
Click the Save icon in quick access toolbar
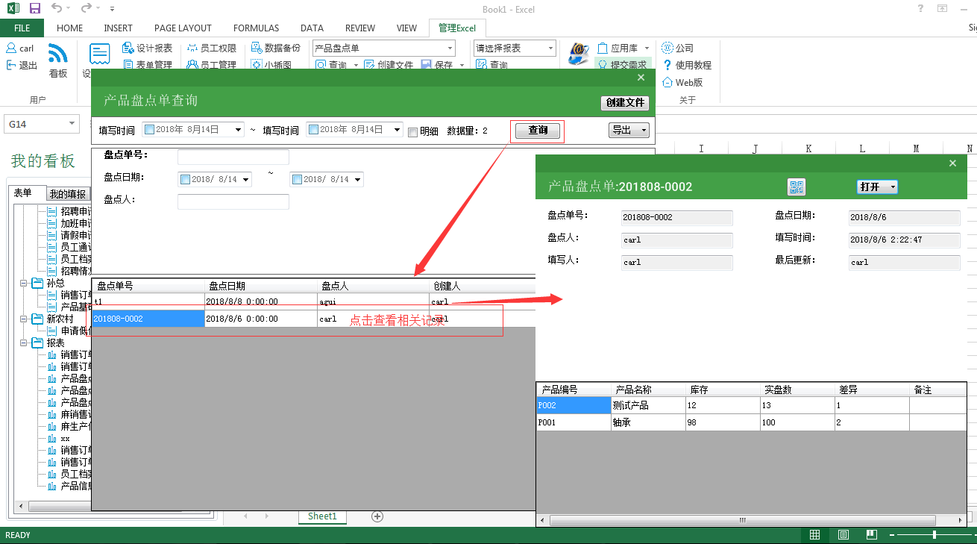[35, 8]
